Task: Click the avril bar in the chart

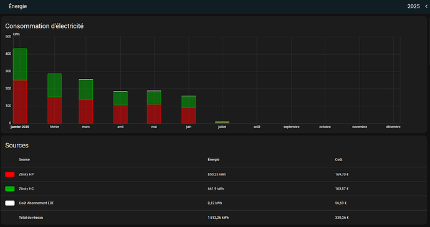Action: [120, 107]
